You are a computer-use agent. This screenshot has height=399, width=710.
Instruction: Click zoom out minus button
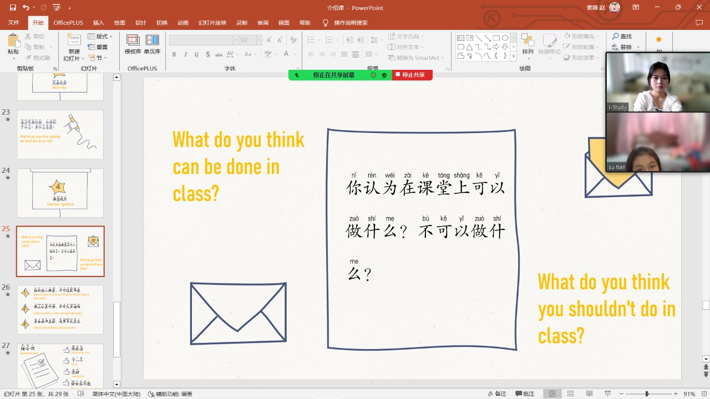coord(621,394)
